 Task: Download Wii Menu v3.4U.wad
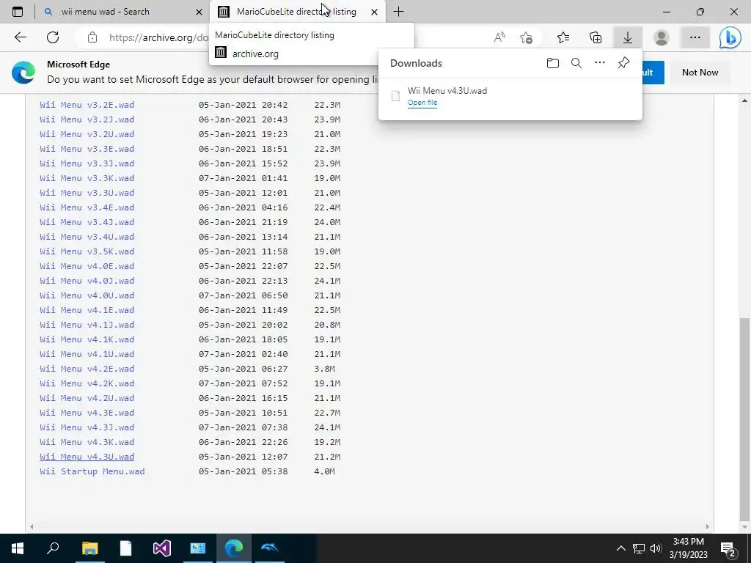pyautogui.click(x=87, y=237)
